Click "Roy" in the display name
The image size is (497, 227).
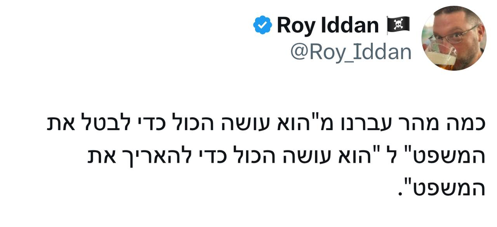click(x=294, y=26)
